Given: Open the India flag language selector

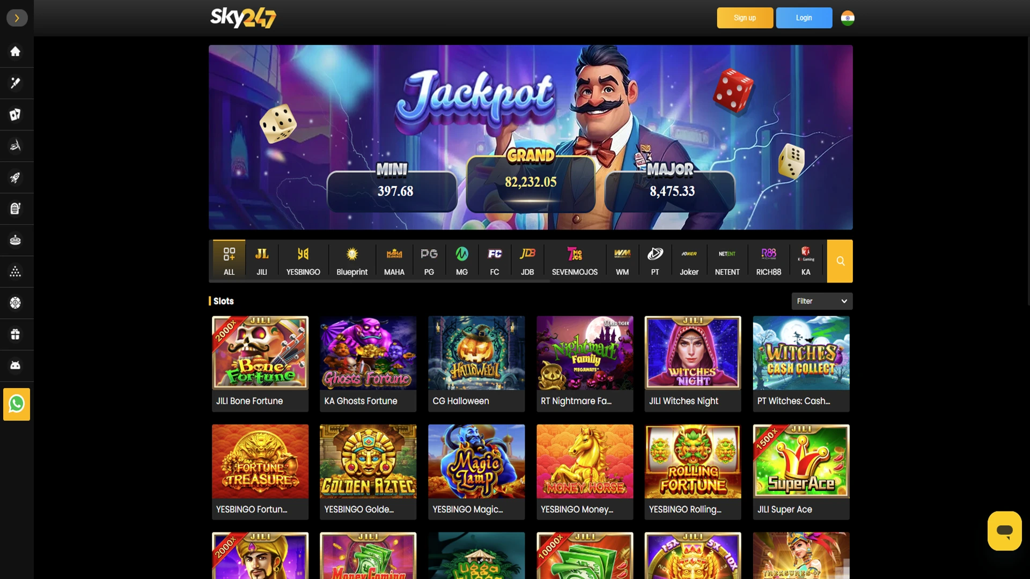Looking at the screenshot, I should tap(848, 18).
